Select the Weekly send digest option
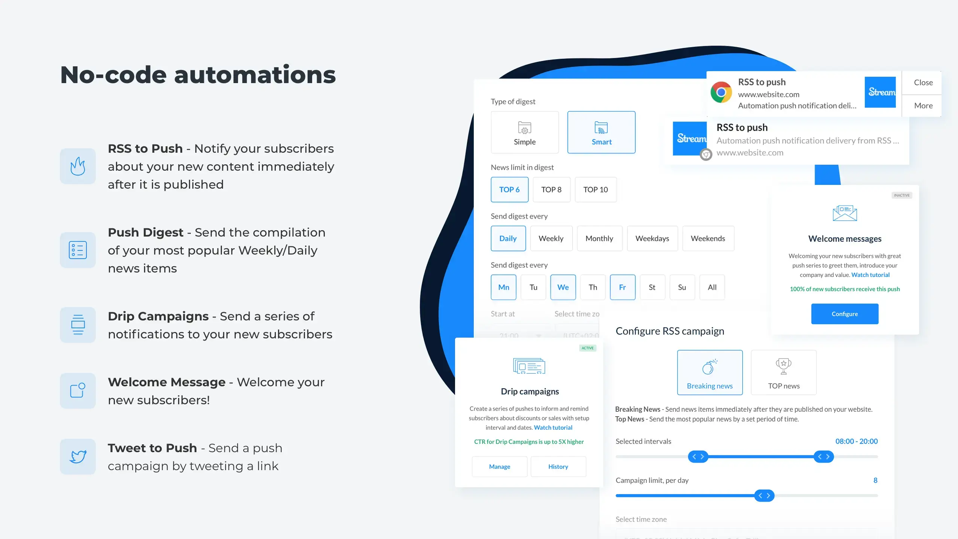 (551, 238)
